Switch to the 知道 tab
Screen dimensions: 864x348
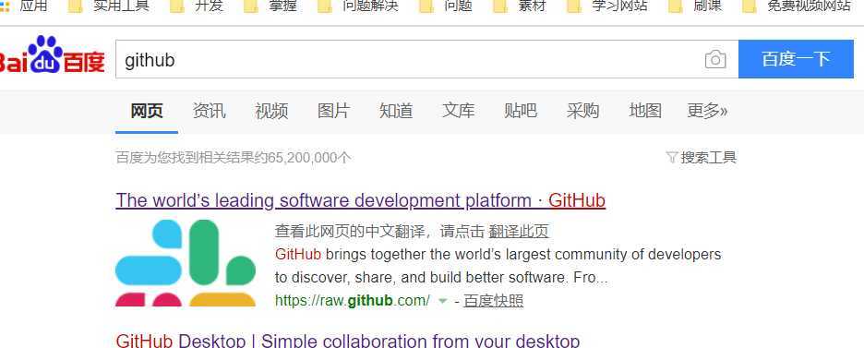pos(396,111)
